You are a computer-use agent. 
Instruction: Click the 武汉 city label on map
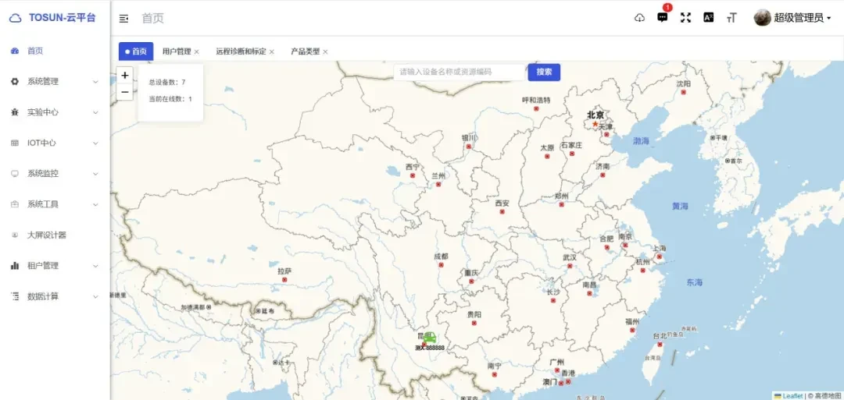click(x=570, y=257)
